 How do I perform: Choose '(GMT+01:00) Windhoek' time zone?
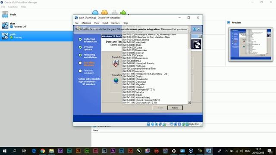point(134,42)
